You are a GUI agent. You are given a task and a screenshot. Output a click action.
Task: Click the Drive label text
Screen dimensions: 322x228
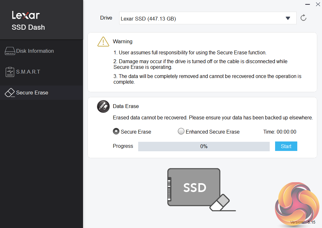click(x=106, y=18)
